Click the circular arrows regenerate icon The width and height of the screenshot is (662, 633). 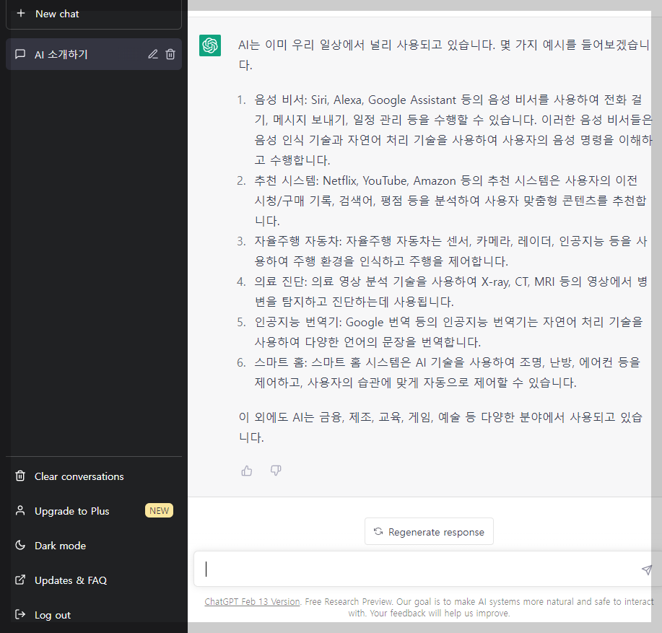coord(378,532)
